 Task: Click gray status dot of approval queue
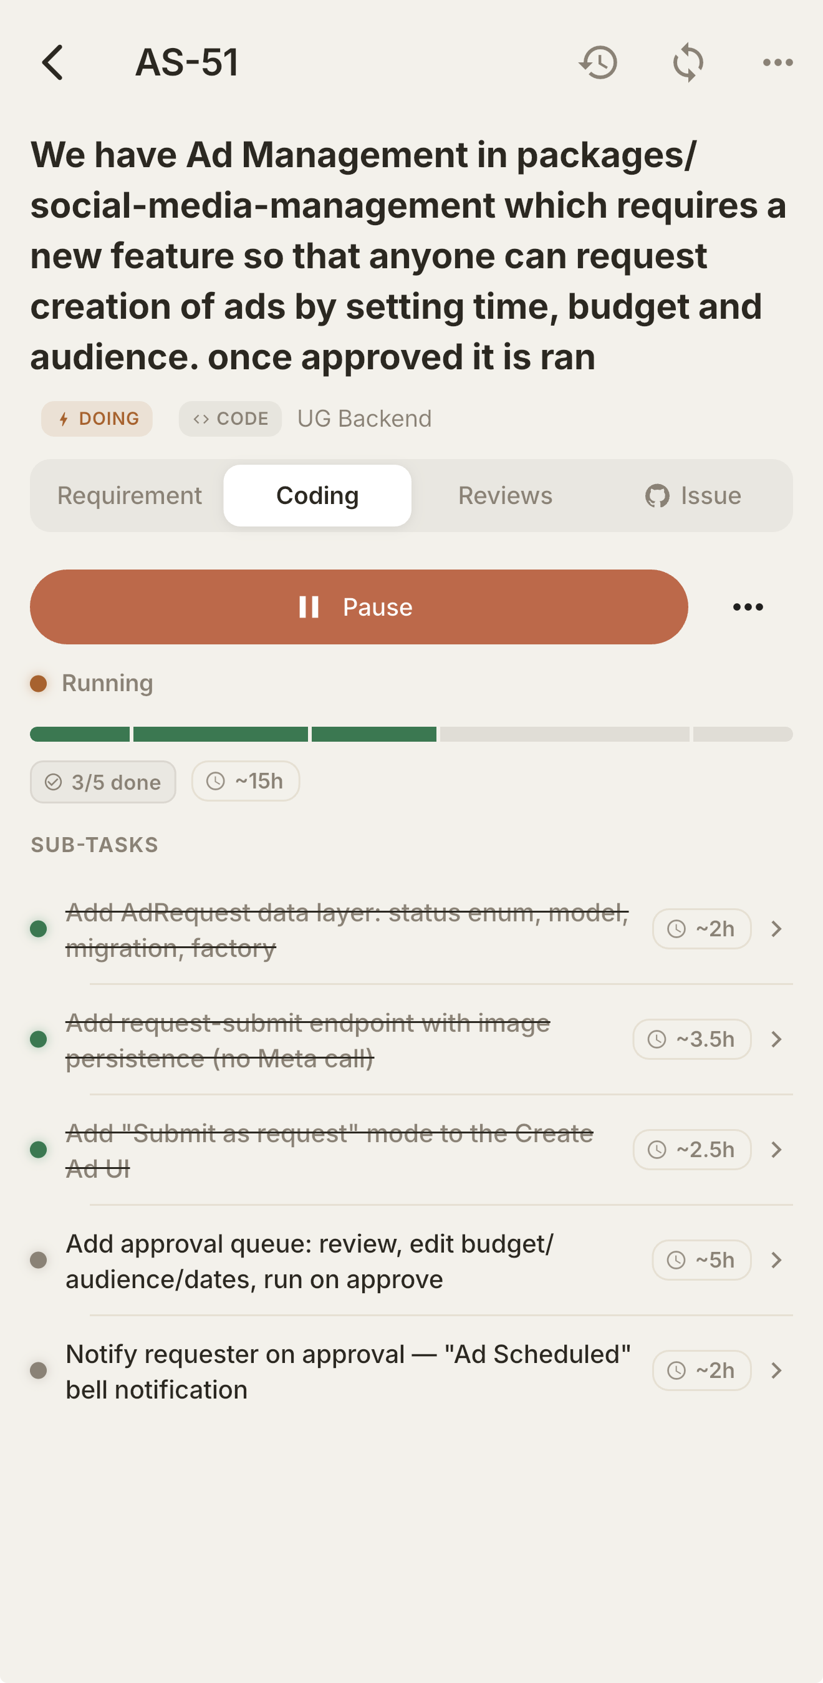39,1260
